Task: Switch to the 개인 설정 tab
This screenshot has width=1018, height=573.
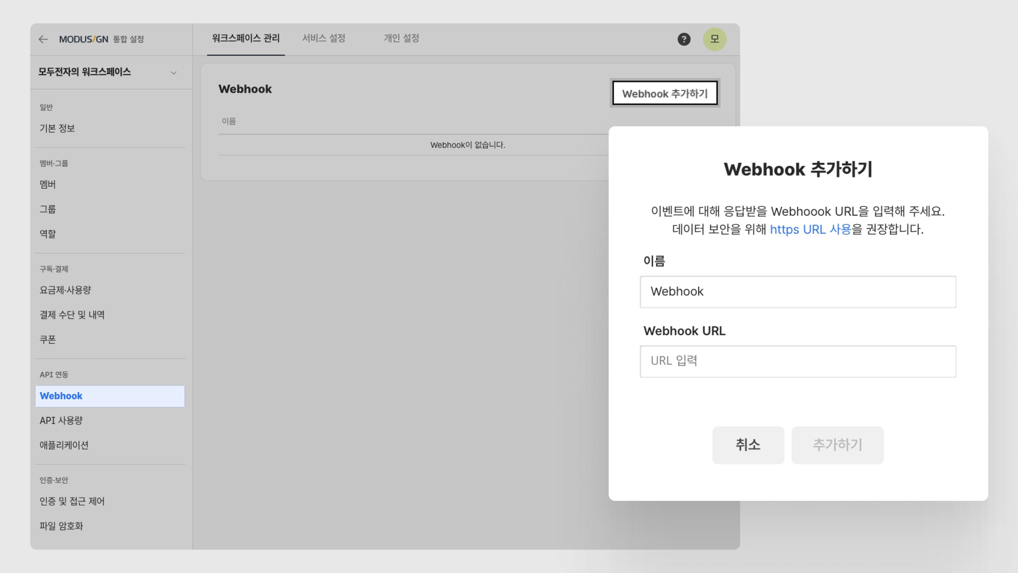Action: pos(401,38)
